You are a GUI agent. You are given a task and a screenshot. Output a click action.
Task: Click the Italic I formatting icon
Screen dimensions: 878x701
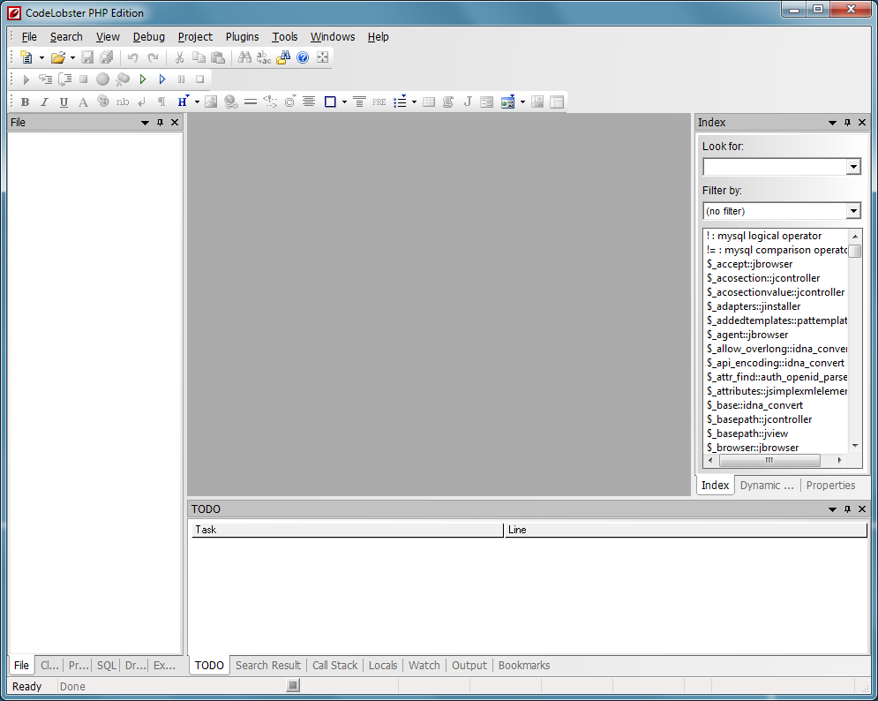point(44,102)
